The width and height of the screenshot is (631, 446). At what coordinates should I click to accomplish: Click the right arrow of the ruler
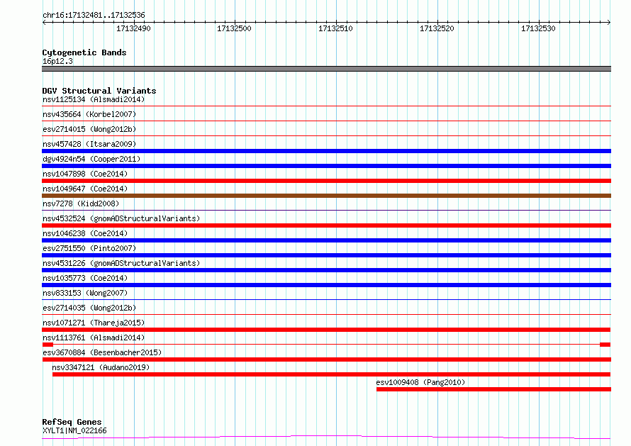tap(608, 22)
